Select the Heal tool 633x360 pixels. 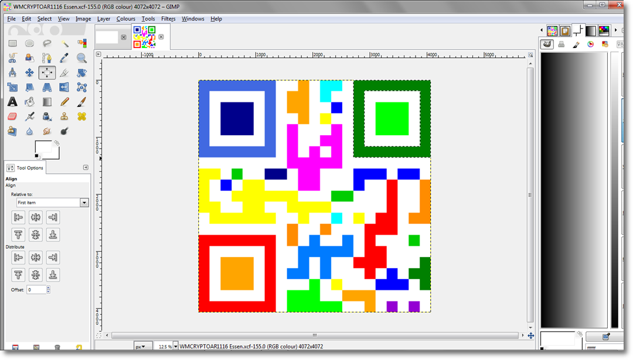81,116
